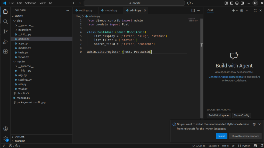Expand the migrations folder
Image resolution: width=264 pixels, height=148 pixels.
click(25, 30)
